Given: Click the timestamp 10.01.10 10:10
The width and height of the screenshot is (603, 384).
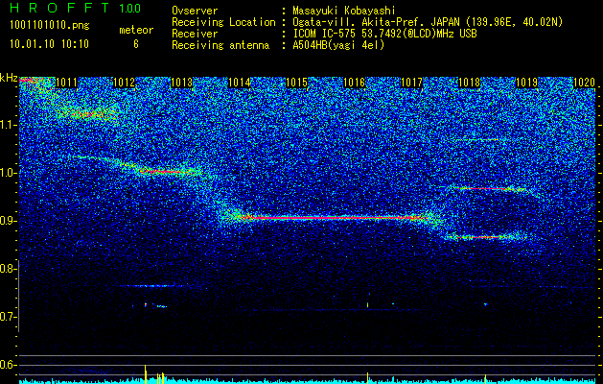Looking at the screenshot, I should pos(49,44).
